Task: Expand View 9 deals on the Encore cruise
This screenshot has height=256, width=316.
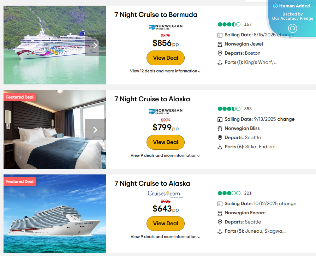Action: tap(165, 237)
